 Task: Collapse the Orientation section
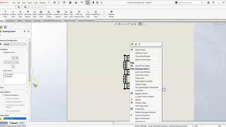click(27, 49)
